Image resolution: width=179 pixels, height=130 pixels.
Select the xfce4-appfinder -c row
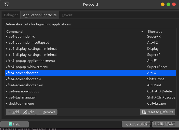pos(91,37)
